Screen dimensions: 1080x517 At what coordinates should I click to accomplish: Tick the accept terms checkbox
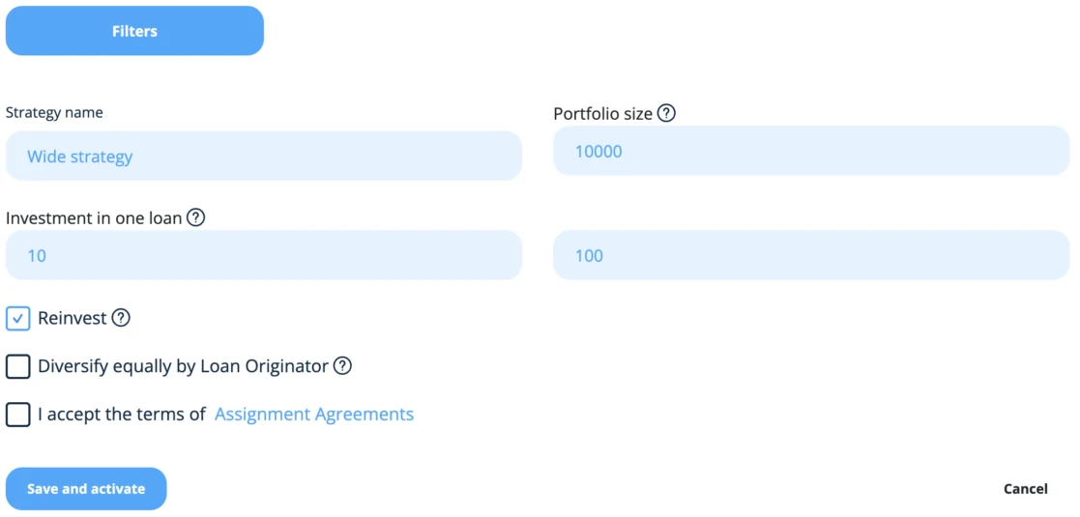(18, 415)
